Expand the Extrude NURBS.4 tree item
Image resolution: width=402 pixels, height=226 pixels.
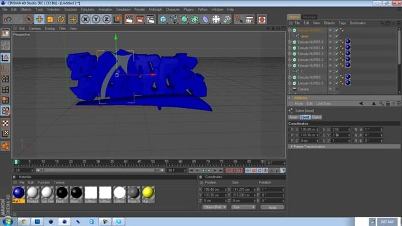290,48
